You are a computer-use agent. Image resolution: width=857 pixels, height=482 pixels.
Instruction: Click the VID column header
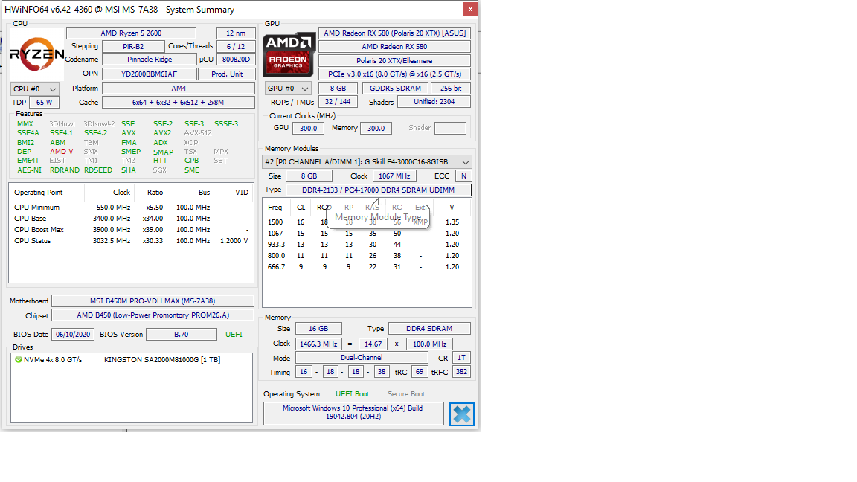tap(242, 193)
